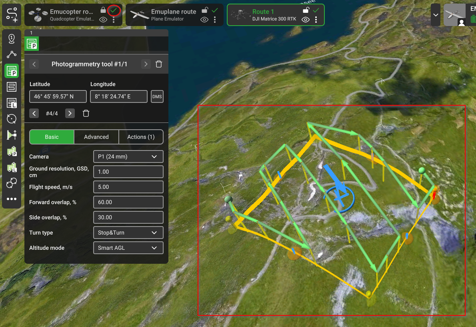Select the Circle tool in sidebar

click(12, 119)
